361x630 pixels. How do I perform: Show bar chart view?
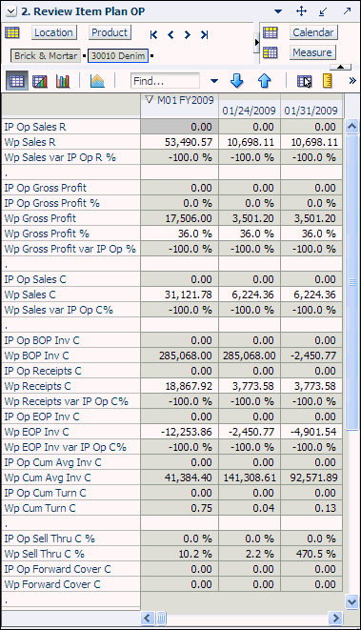[x=63, y=82]
